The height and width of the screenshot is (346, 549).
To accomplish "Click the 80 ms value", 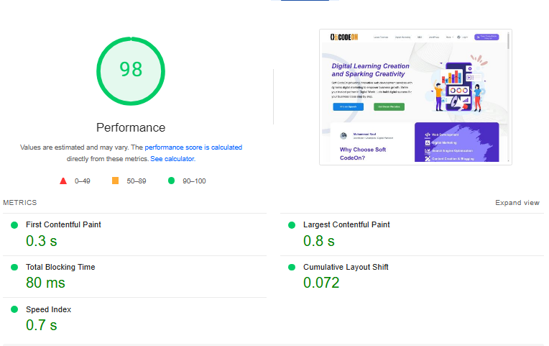I will [45, 283].
